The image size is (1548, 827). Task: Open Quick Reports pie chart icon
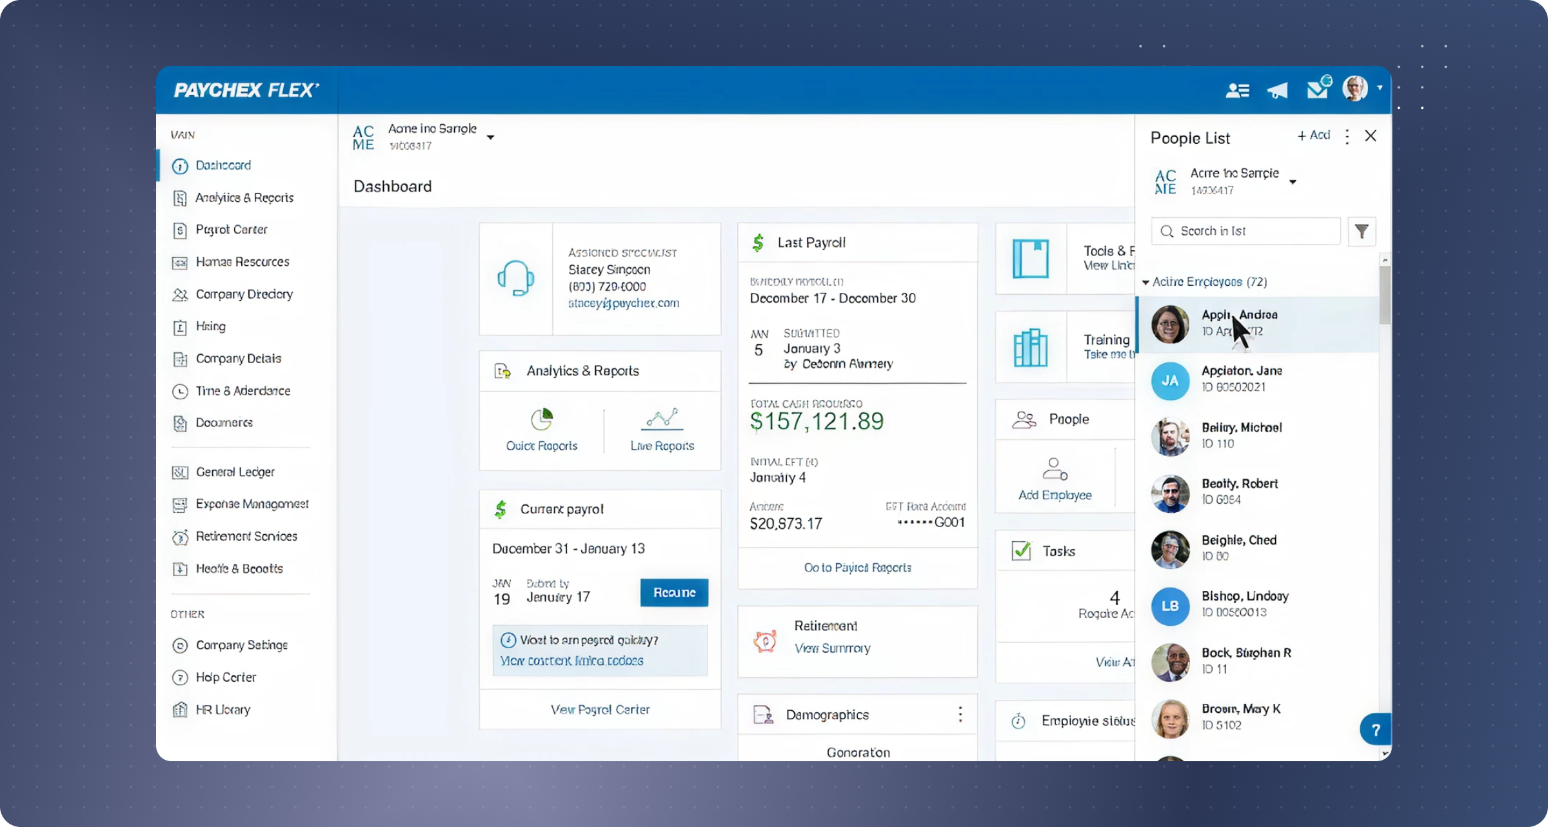click(542, 420)
